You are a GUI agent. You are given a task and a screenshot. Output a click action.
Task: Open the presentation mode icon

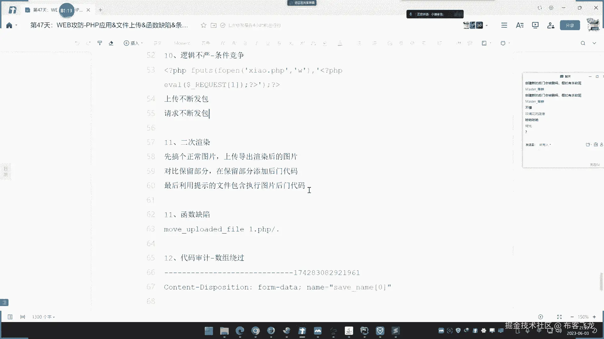[535, 25]
